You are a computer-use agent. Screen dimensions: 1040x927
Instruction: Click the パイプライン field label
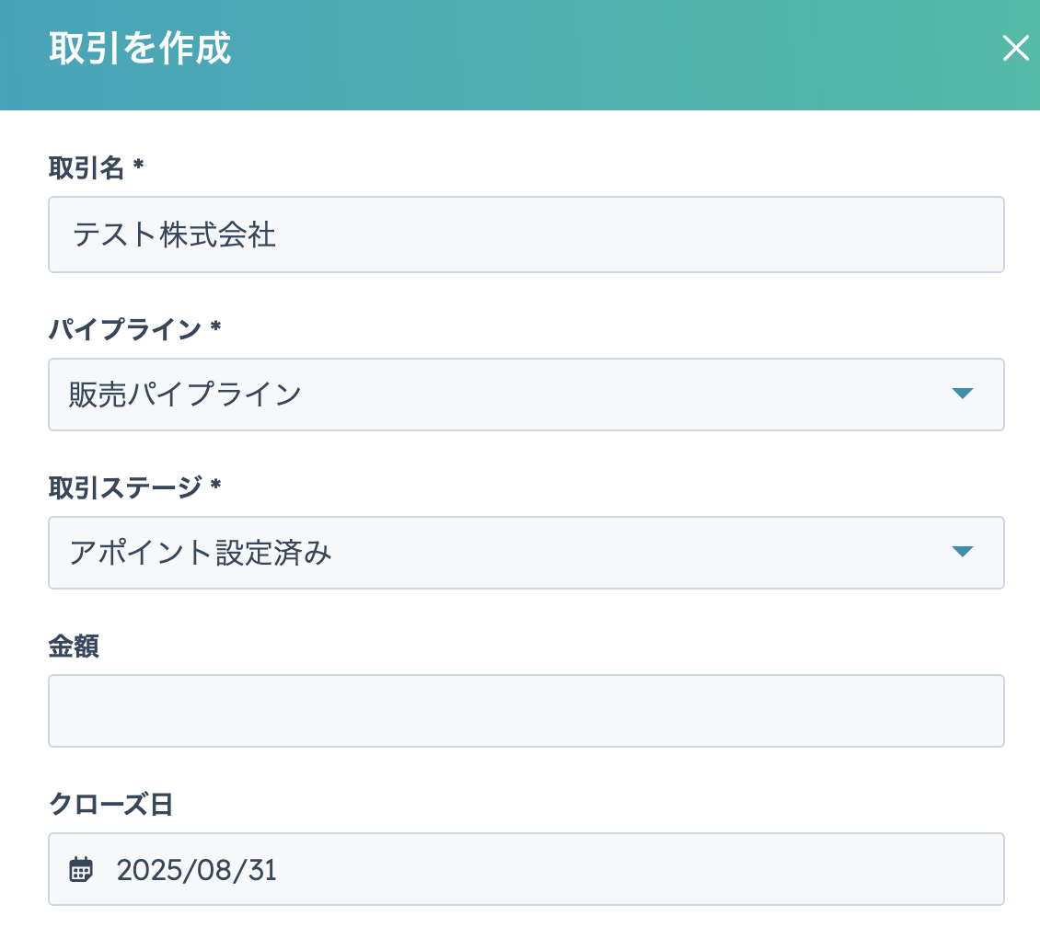coord(124,329)
